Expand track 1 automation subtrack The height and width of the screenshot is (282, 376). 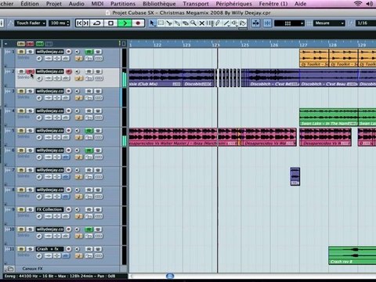click(x=5, y=66)
